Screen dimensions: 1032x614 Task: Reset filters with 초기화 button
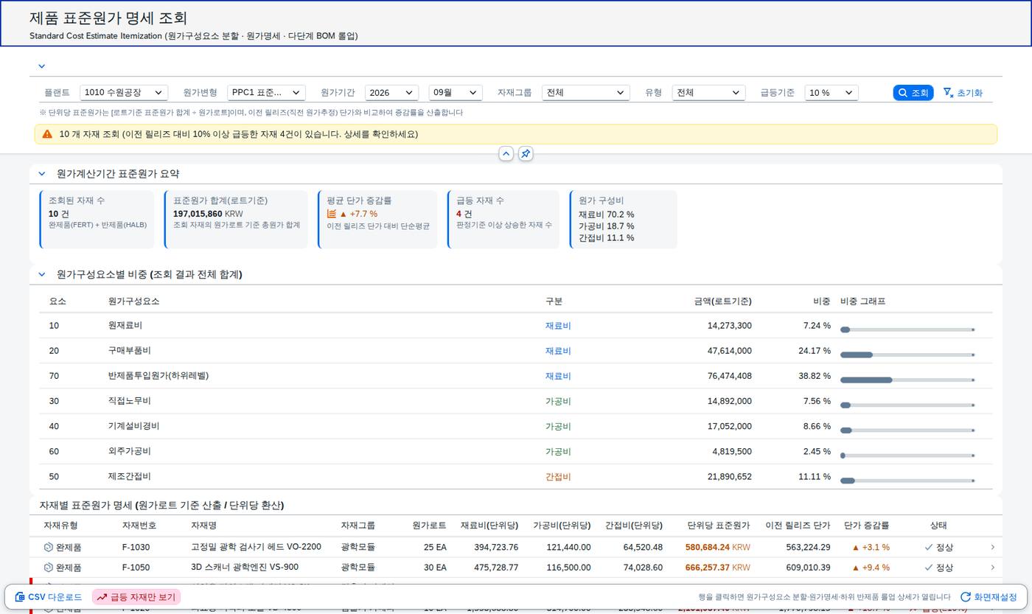click(x=963, y=93)
